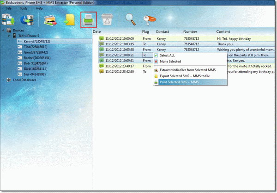Choose Export Selected SMS + MMS to file
Viewport: 277px width, 193px height.
point(190,76)
